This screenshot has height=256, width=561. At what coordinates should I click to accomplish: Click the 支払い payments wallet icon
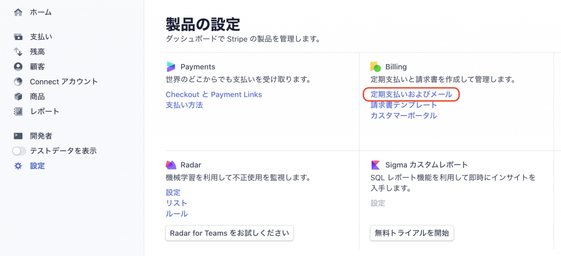coord(18,37)
